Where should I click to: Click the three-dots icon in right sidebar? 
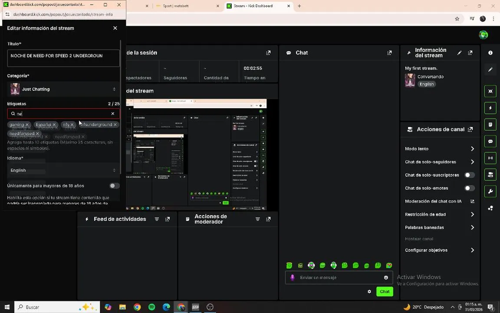[x=490, y=208]
